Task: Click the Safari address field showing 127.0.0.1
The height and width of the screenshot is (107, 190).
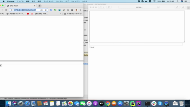Action: [x=139, y=7]
